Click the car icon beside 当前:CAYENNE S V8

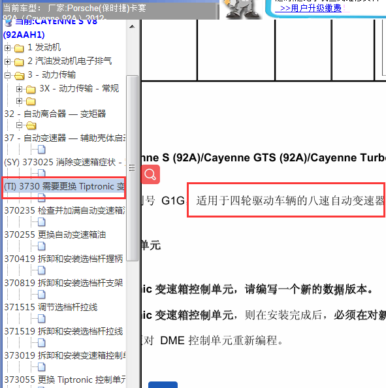point(8,23)
